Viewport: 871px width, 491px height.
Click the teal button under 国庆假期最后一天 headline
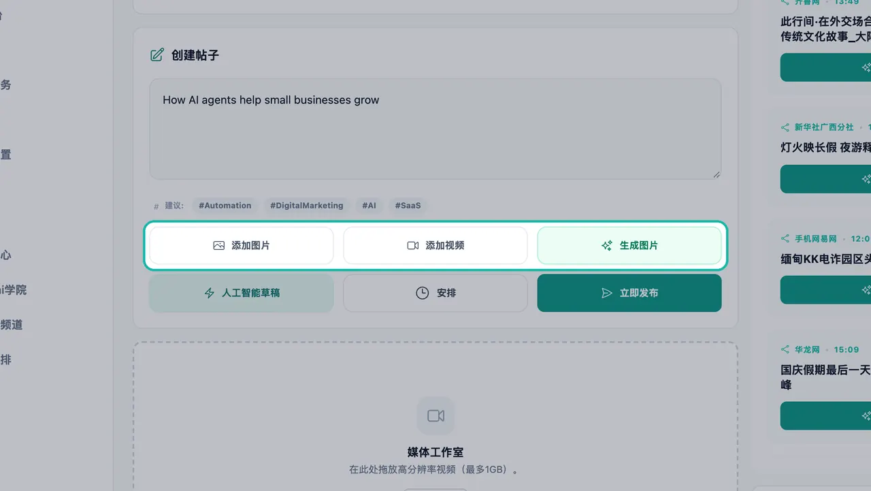825,415
